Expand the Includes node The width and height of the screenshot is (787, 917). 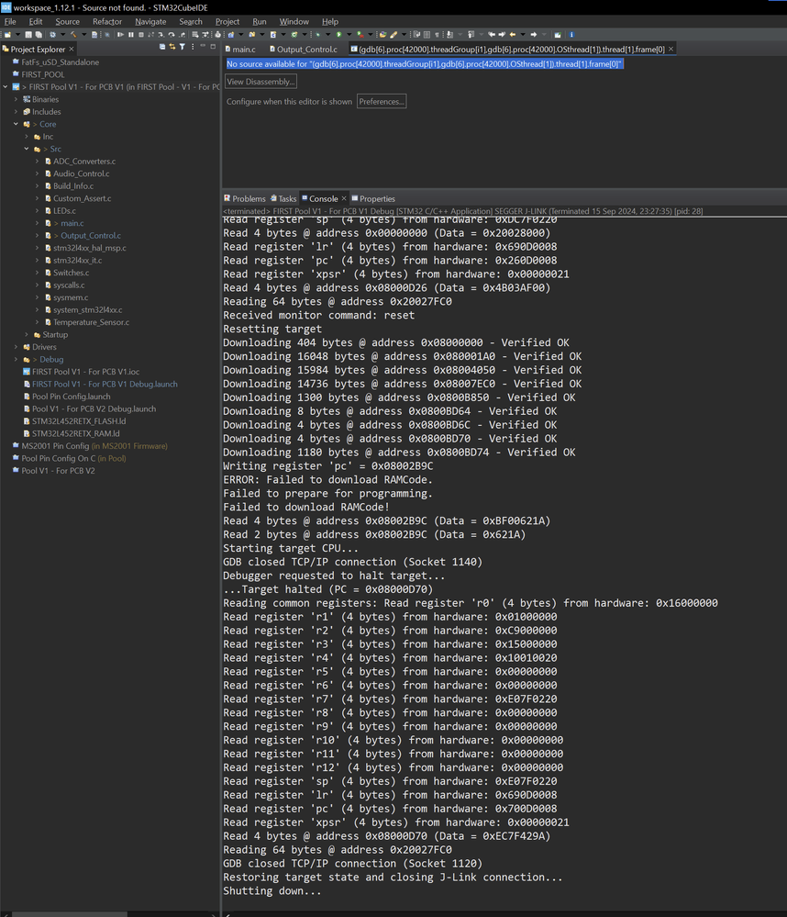[x=17, y=112]
